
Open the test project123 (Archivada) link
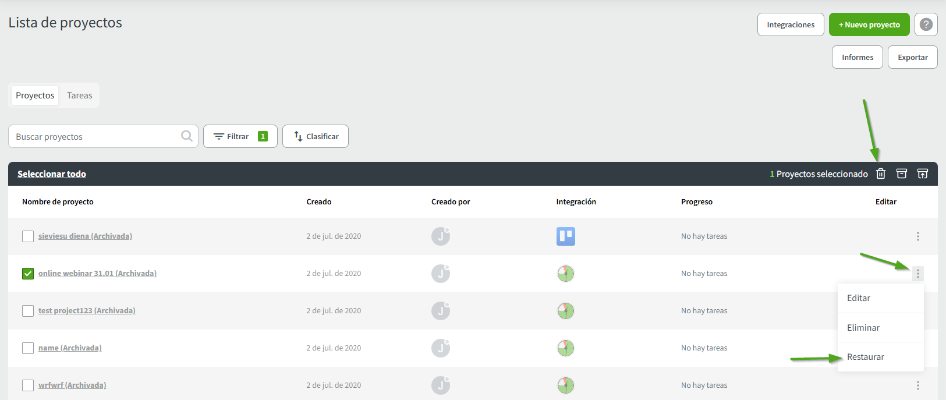tap(87, 311)
